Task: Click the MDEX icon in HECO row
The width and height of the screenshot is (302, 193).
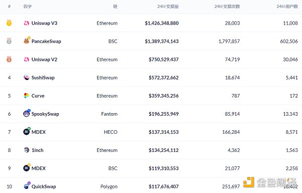Action: pyautogui.click(x=27, y=131)
